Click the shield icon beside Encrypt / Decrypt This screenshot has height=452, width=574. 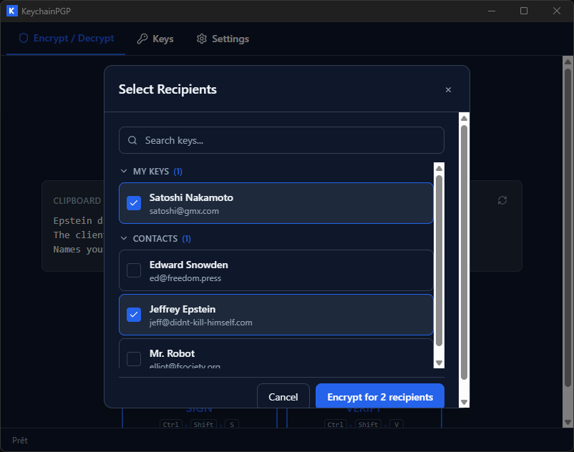point(23,39)
